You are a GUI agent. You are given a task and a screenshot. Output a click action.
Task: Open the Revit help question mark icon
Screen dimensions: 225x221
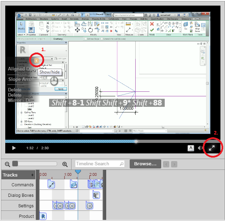tap(185, 15)
